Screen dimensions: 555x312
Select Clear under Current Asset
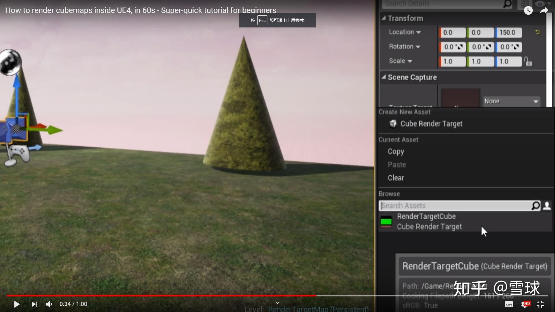395,177
